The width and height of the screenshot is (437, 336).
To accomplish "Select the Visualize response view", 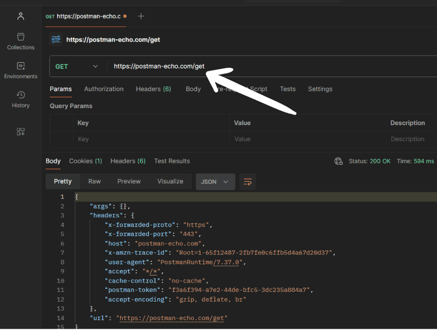I will tap(170, 181).
